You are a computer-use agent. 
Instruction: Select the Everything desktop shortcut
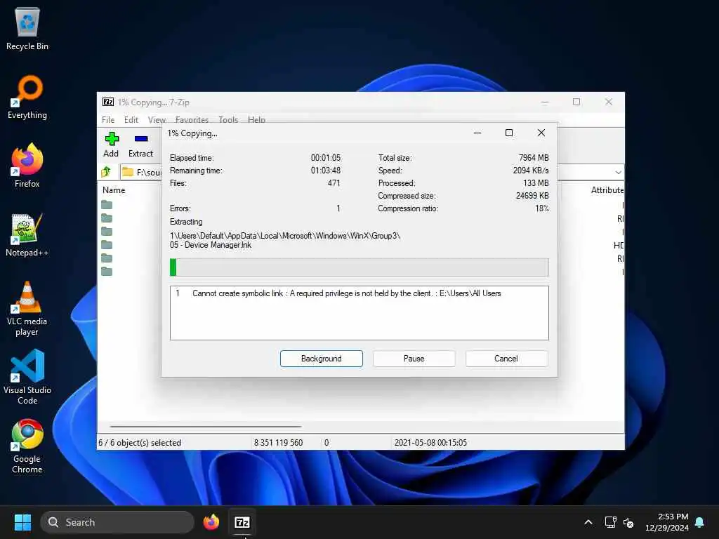pos(27,98)
